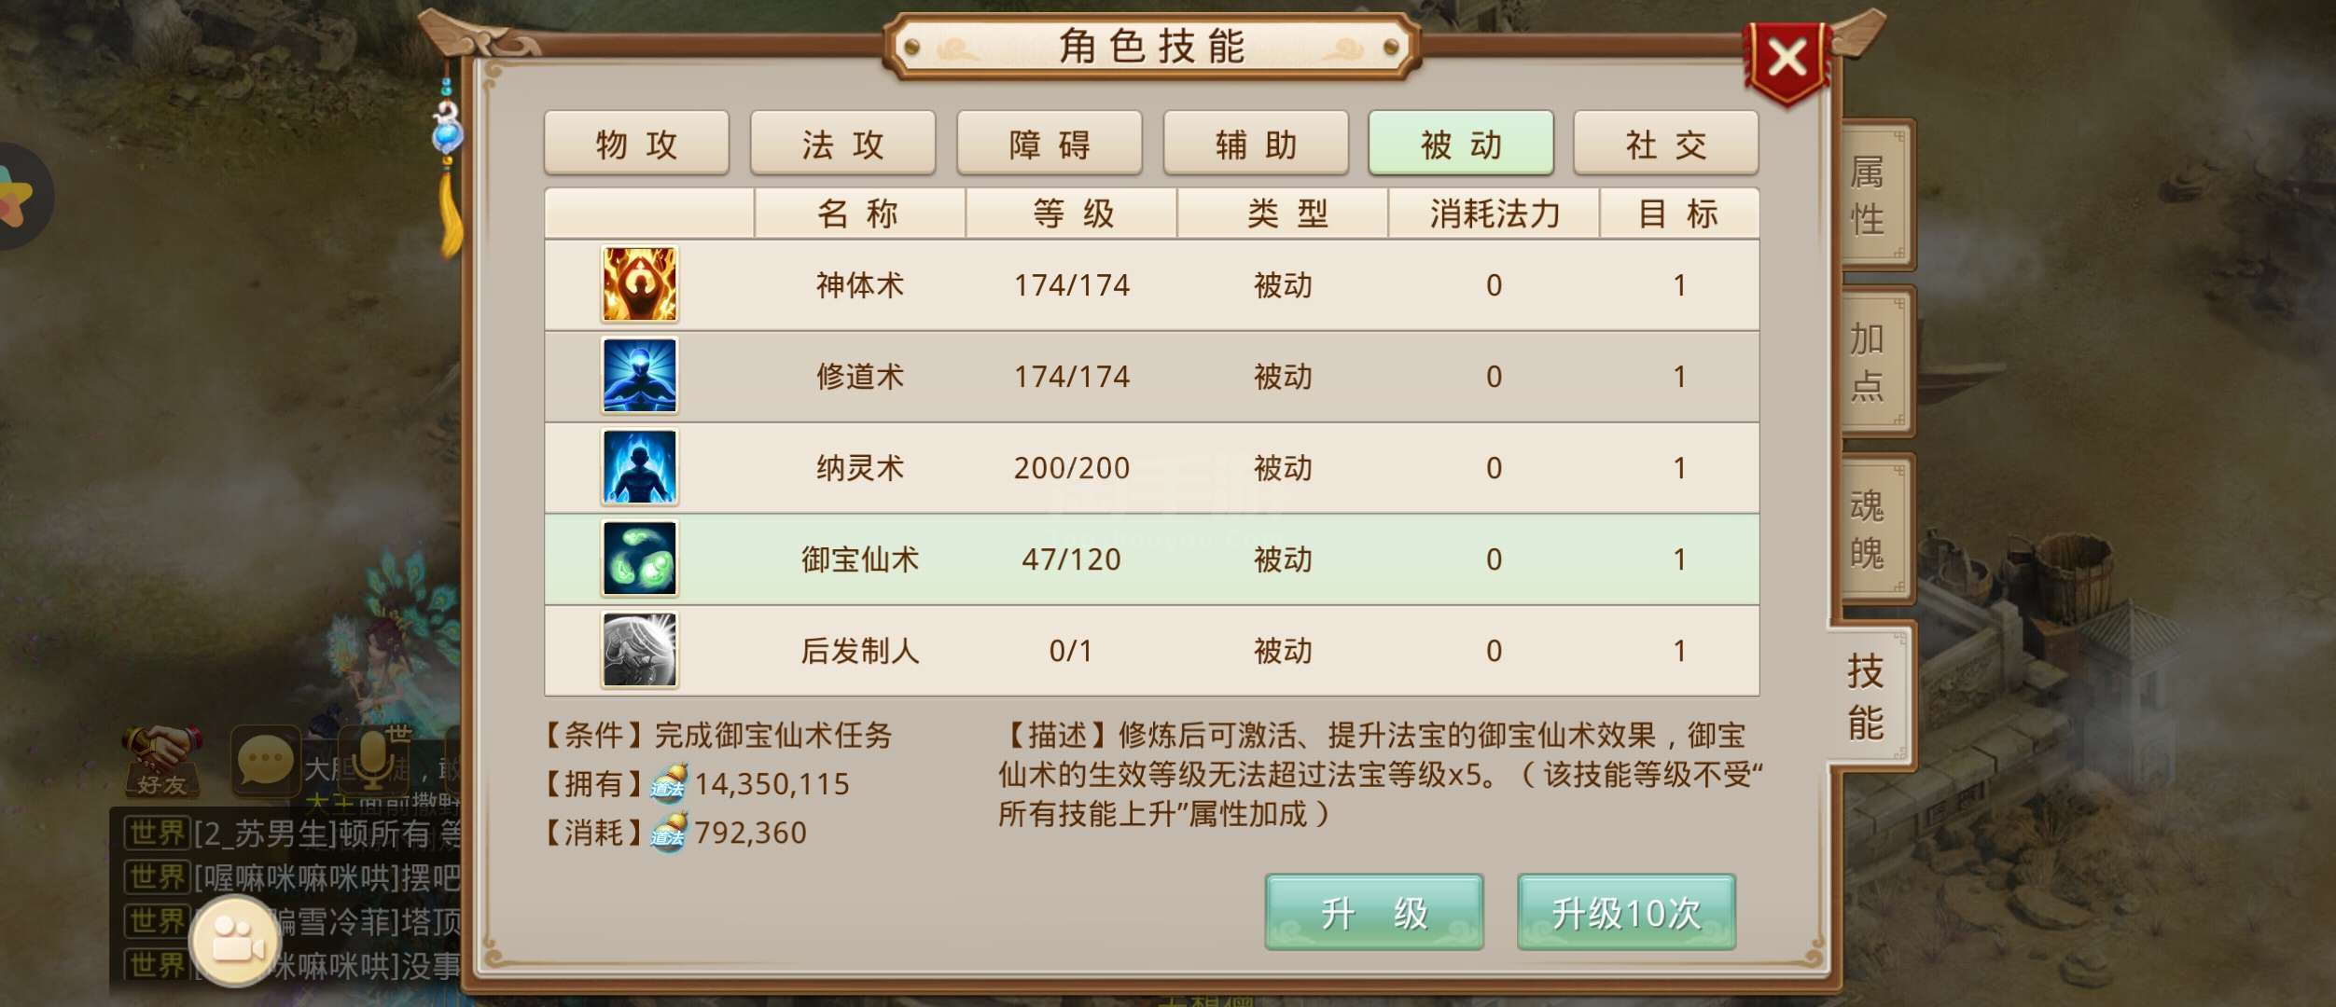Open the 魂魄 side tab
Image resolution: width=2336 pixels, height=1007 pixels.
[x=1875, y=530]
